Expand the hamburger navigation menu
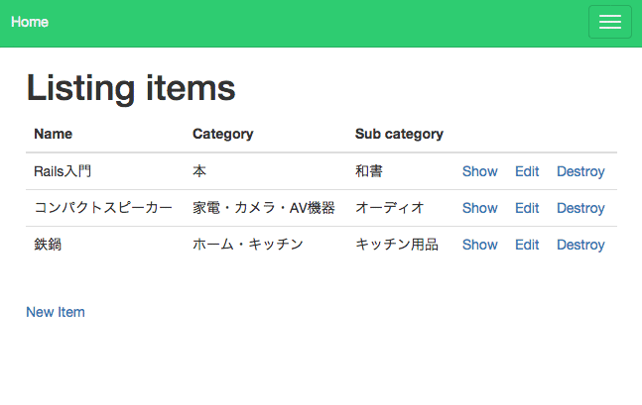The width and height of the screenshot is (642, 405). [x=609, y=22]
